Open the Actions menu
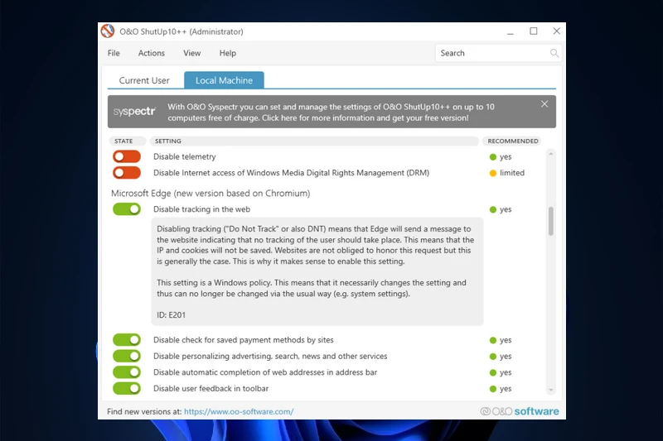Image resolution: width=663 pixels, height=441 pixels. pyautogui.click(x=152, y=53)
